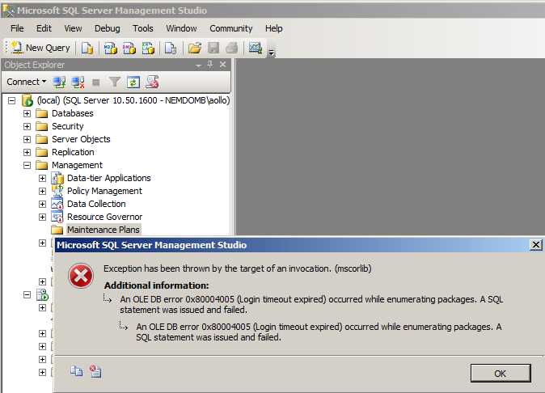Open the File menu
Screen dimensions: 545x393
tap(17, 28)
